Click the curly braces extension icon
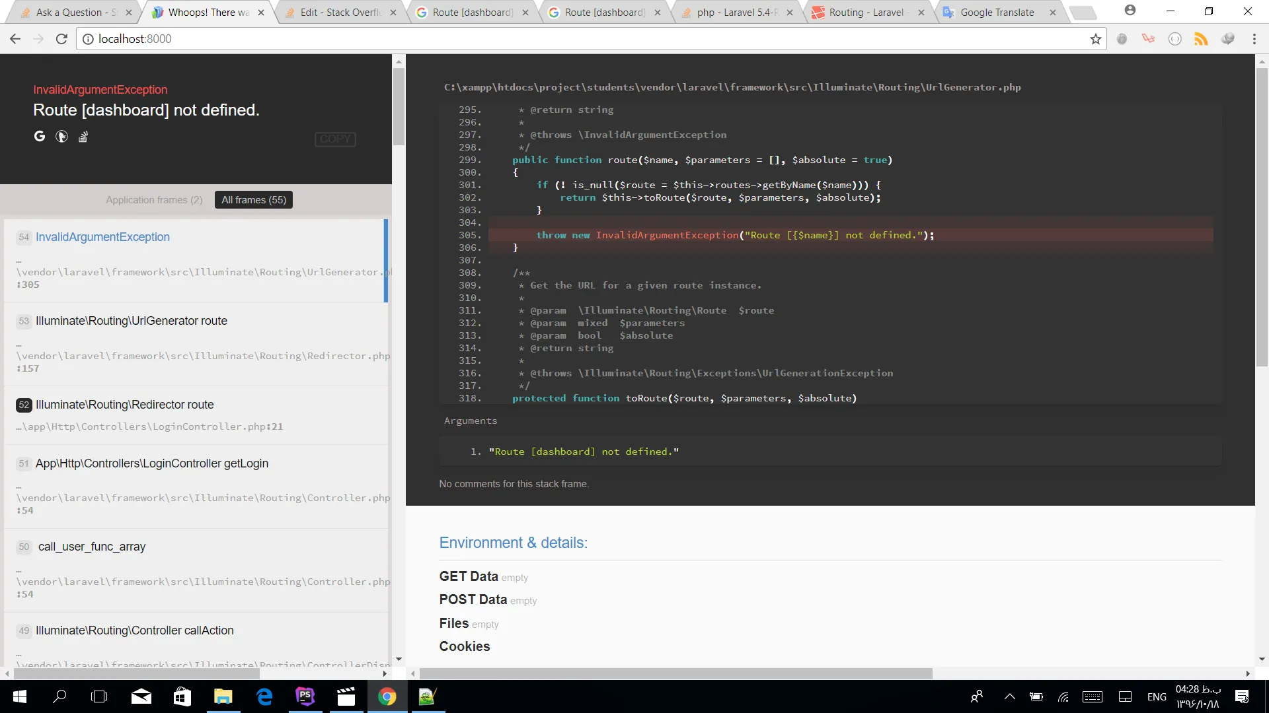Viewport: 1269px width, 713px height. click(1174, 39)
